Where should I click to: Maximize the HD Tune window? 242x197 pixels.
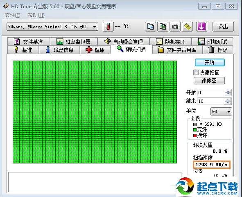[x=218, y=7]
